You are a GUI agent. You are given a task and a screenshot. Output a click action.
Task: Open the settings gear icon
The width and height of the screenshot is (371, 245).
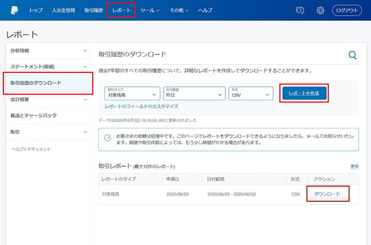[x=320, y=10]
